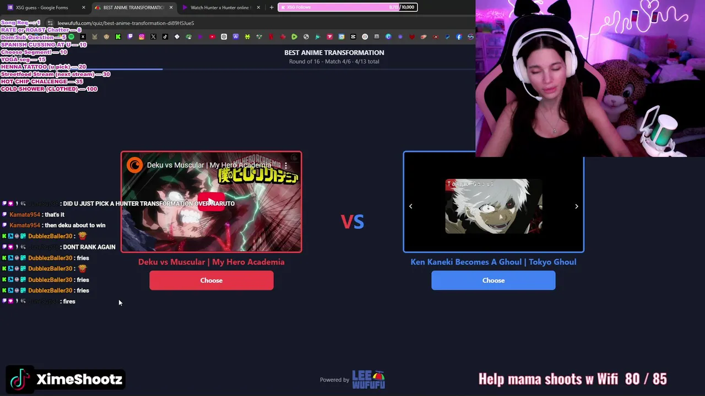This screenshot has height=396, width=705.
Task: Open the YouTube bookmark icon
Action: click(x=212, y=37)
